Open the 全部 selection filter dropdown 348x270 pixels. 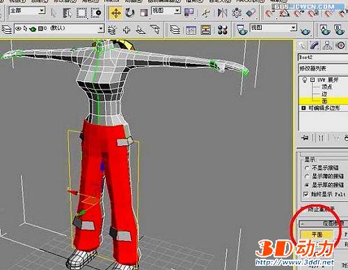pos(27,10)
